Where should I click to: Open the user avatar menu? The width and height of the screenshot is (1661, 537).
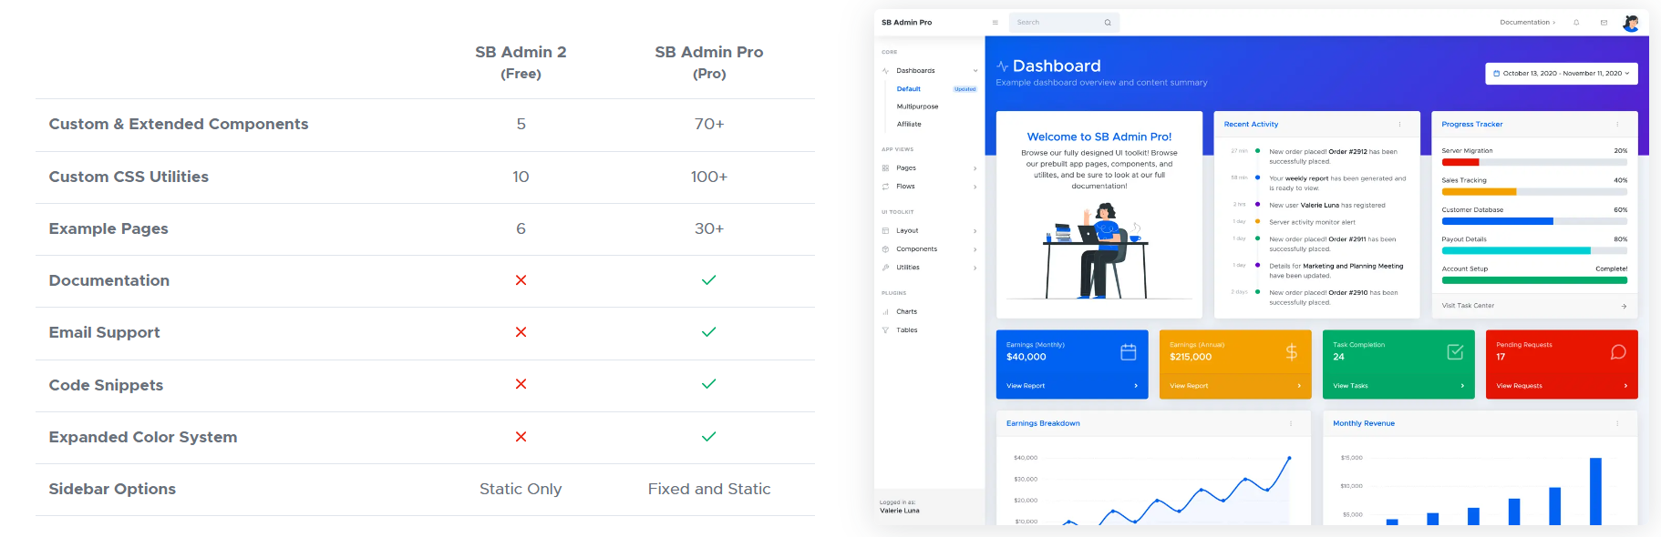click(x=1631, y=23)
